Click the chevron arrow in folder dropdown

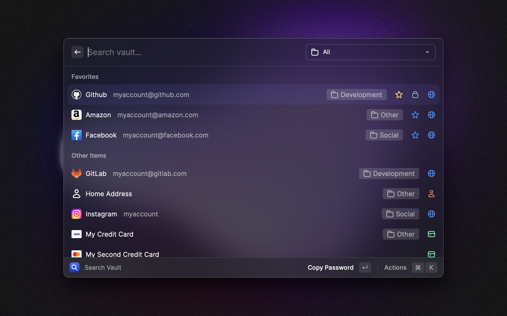[x=427, y=52]
